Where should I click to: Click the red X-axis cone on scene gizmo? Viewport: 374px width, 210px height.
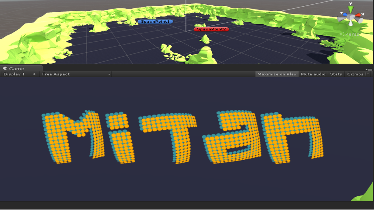[358, 15]
